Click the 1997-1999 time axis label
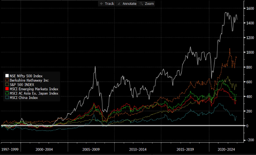The width and height of the screenshot is (256, 155). (x=10, y=149)
